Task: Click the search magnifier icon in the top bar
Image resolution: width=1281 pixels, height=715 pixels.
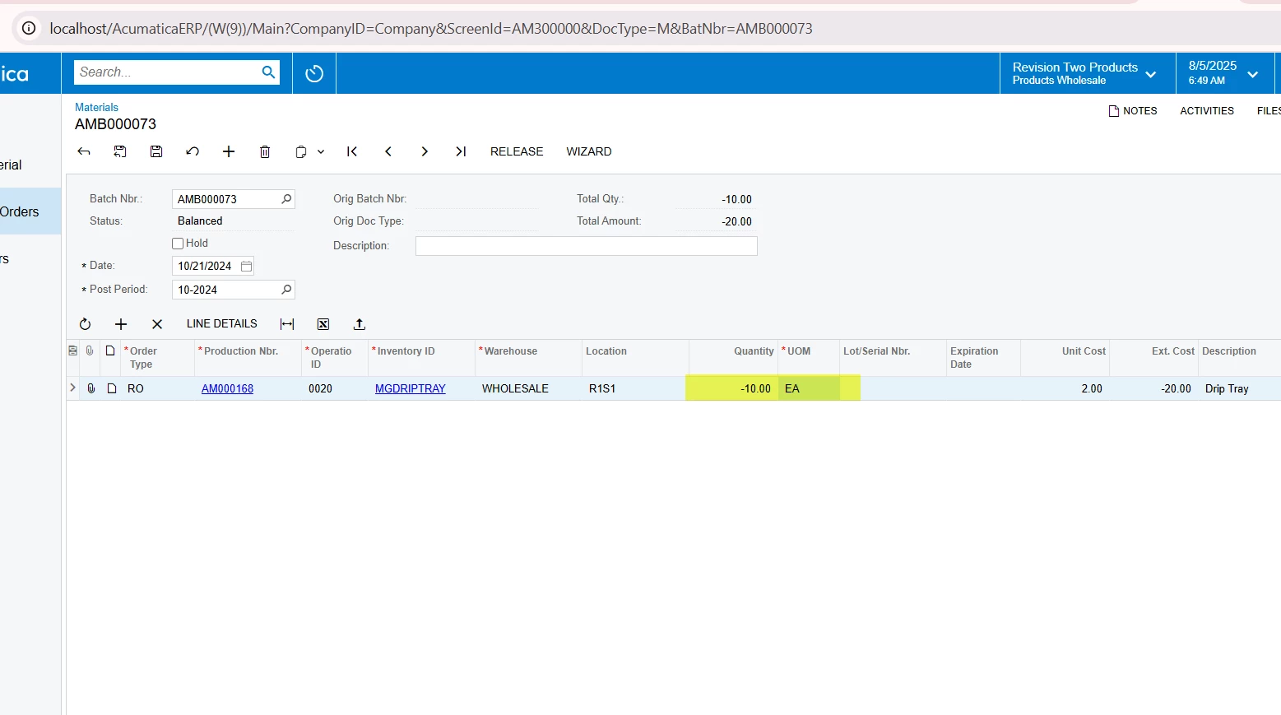Action: coord(268,72)
